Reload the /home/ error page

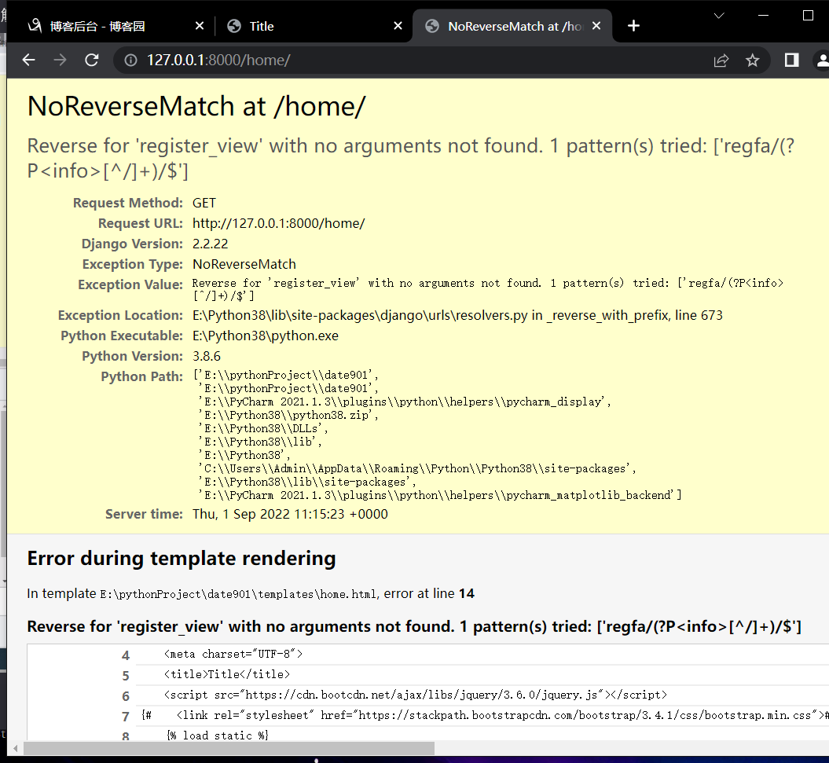[92, 61]
